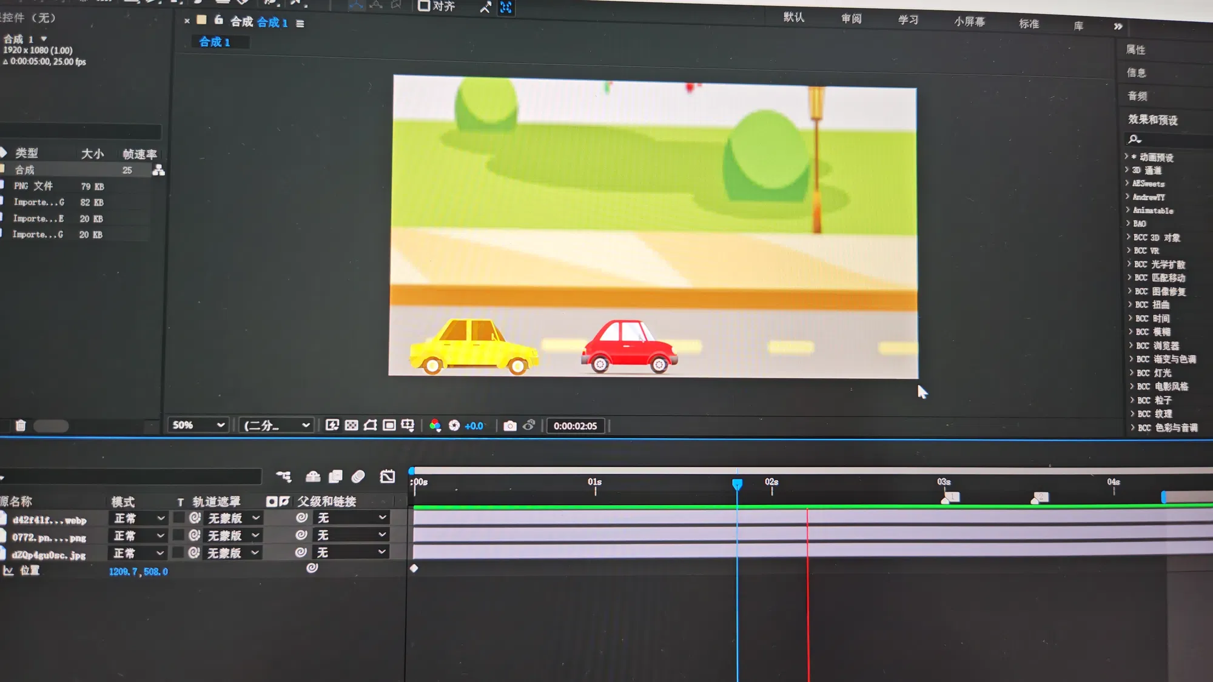
Task: Click the 合成 1 breadcrumb label
Action: click(x=215, y=42)
